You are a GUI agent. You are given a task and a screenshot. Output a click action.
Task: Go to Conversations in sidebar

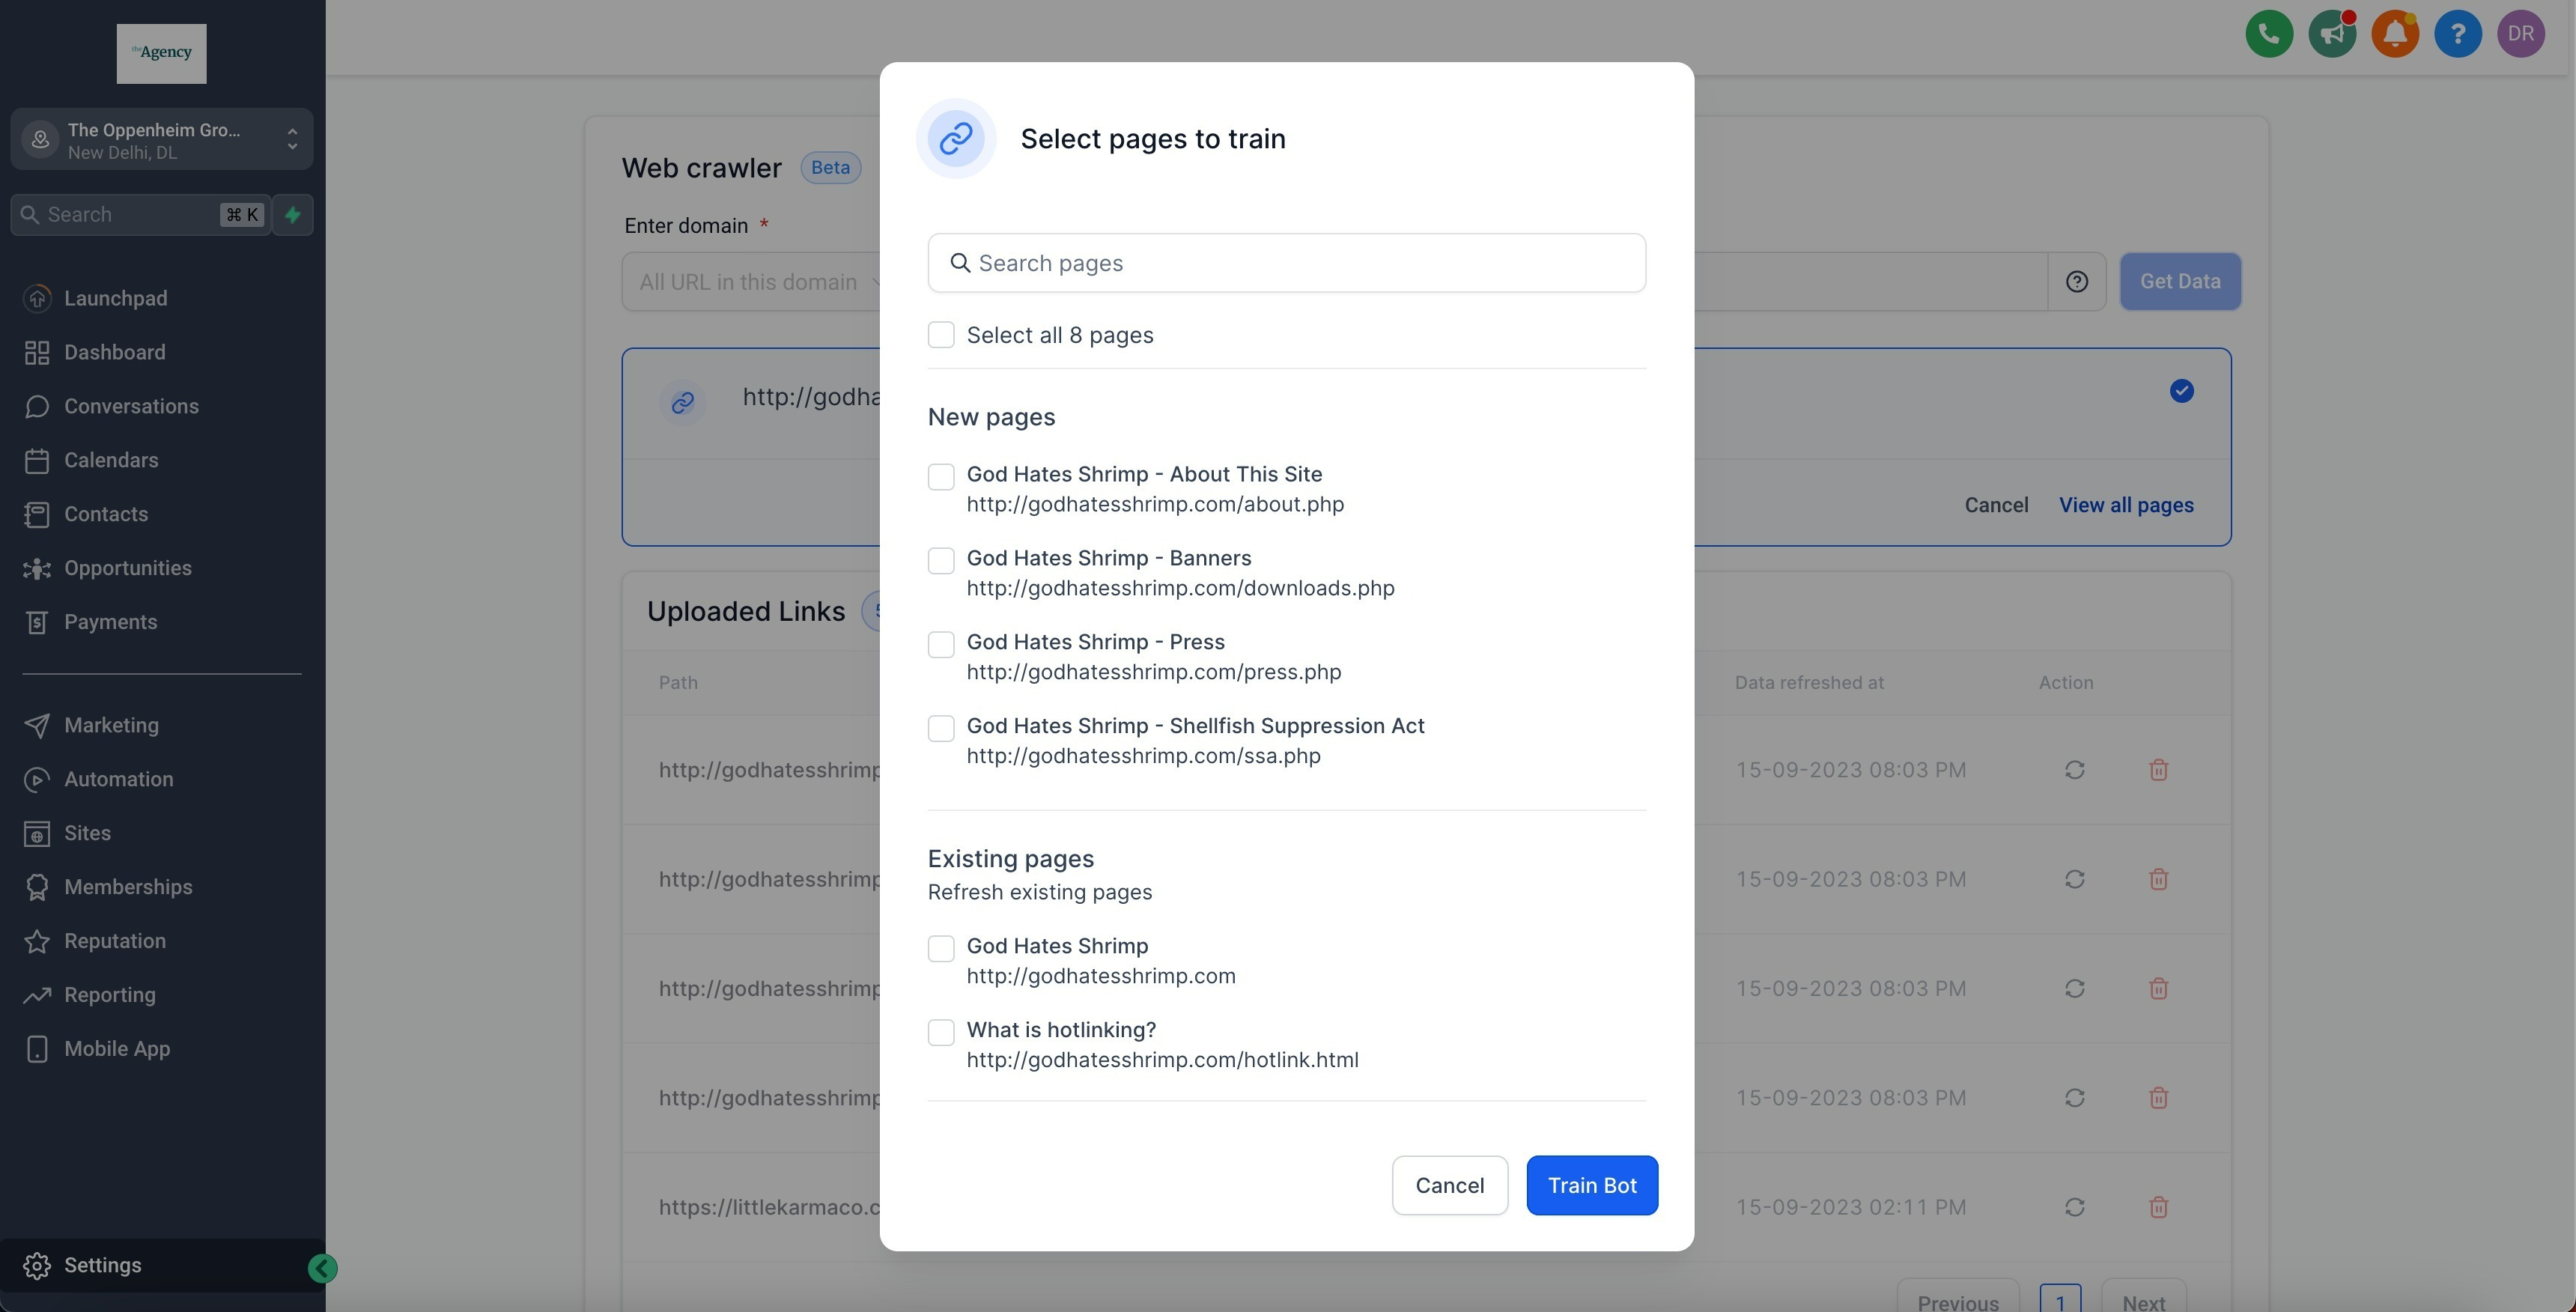click(131, 406)
